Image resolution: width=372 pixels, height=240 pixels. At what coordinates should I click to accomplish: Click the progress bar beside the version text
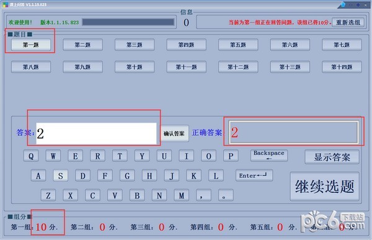tap(128, 22)
